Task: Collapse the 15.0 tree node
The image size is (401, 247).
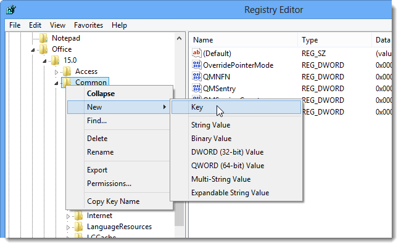Action: [x=44, y=61]
